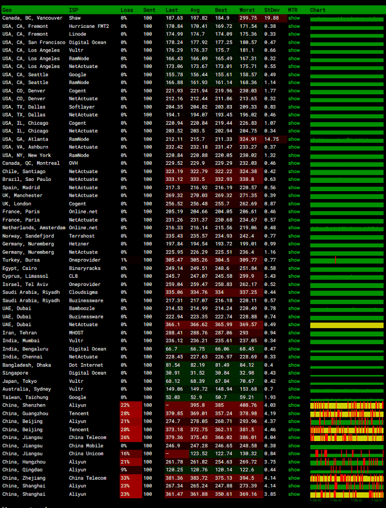The image size is (386, 508).
Task: Select the 'Dot Internet' ISP cell
Action: (x=86, y=365)
